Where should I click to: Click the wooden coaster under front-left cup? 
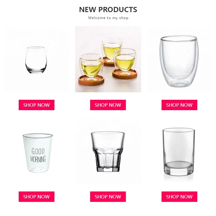pos(91,80)
